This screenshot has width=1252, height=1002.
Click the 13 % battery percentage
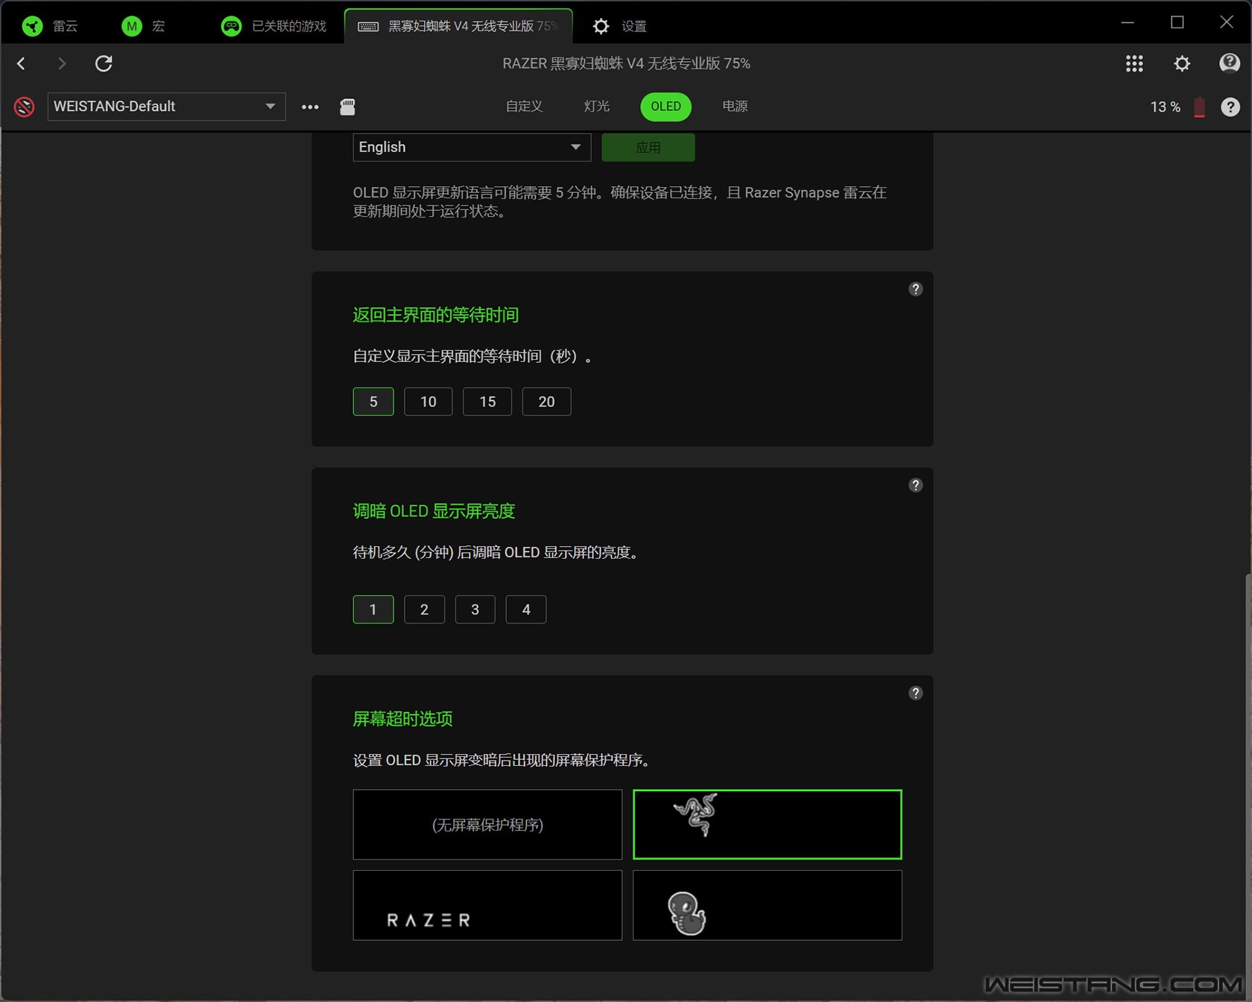pyautogui.click(x=1165, y=107)
